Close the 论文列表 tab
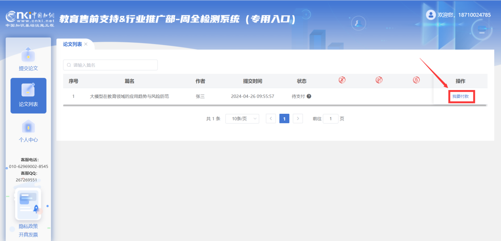This screenshot has height=241, width=501. pyautogui.click(x=86, y=44)
